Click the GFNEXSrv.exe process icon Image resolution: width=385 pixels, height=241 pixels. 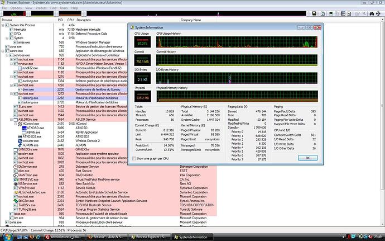[15, 150]
